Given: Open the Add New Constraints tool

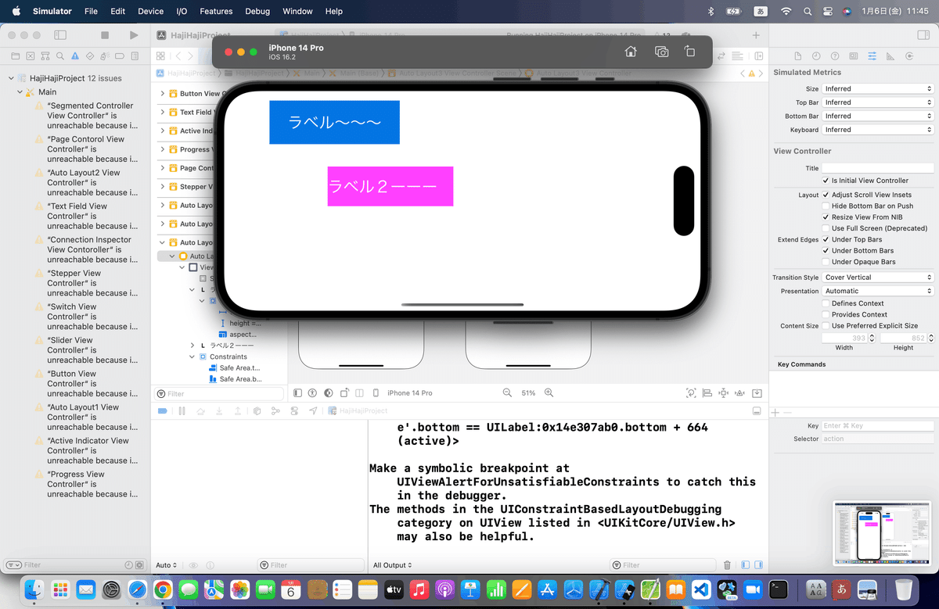Looking at the screenshot, I should (x=724, y=392).
